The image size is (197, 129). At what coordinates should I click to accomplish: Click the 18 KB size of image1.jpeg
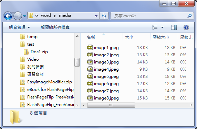point(142,48)
